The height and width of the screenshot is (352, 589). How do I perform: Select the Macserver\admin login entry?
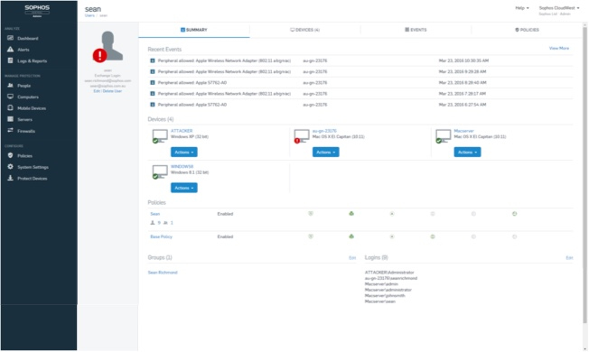[381, 284]
